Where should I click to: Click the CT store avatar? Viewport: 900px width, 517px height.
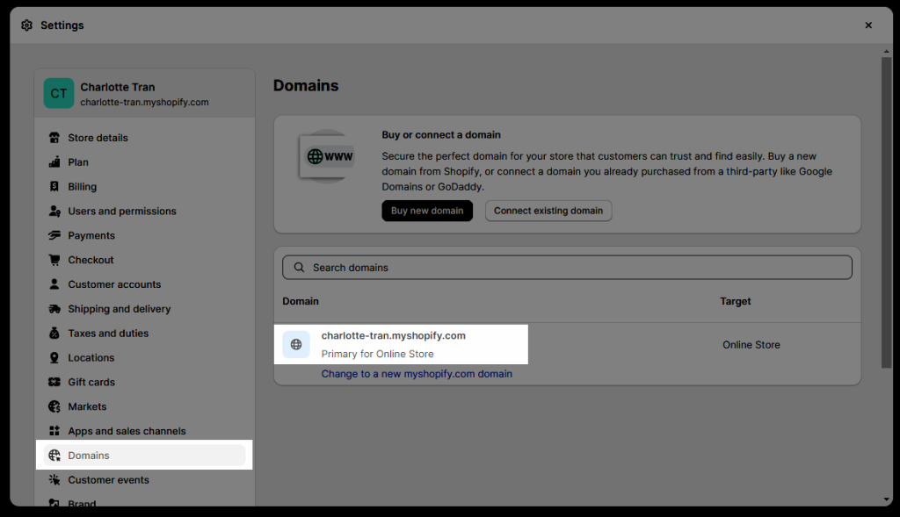[59, 93]
